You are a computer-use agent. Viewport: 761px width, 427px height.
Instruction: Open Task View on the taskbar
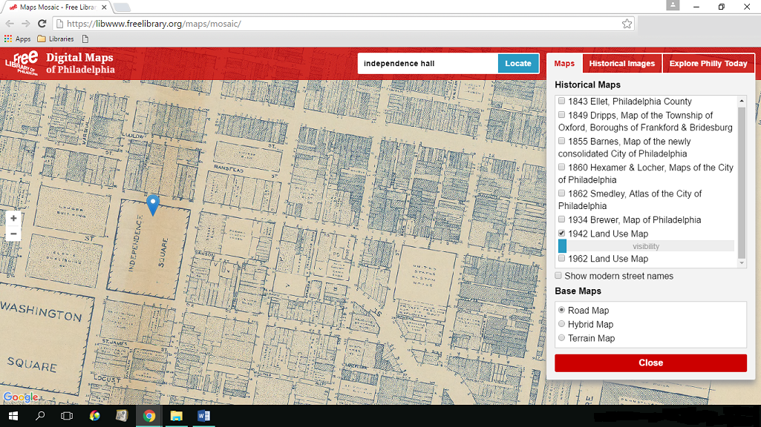67,416
